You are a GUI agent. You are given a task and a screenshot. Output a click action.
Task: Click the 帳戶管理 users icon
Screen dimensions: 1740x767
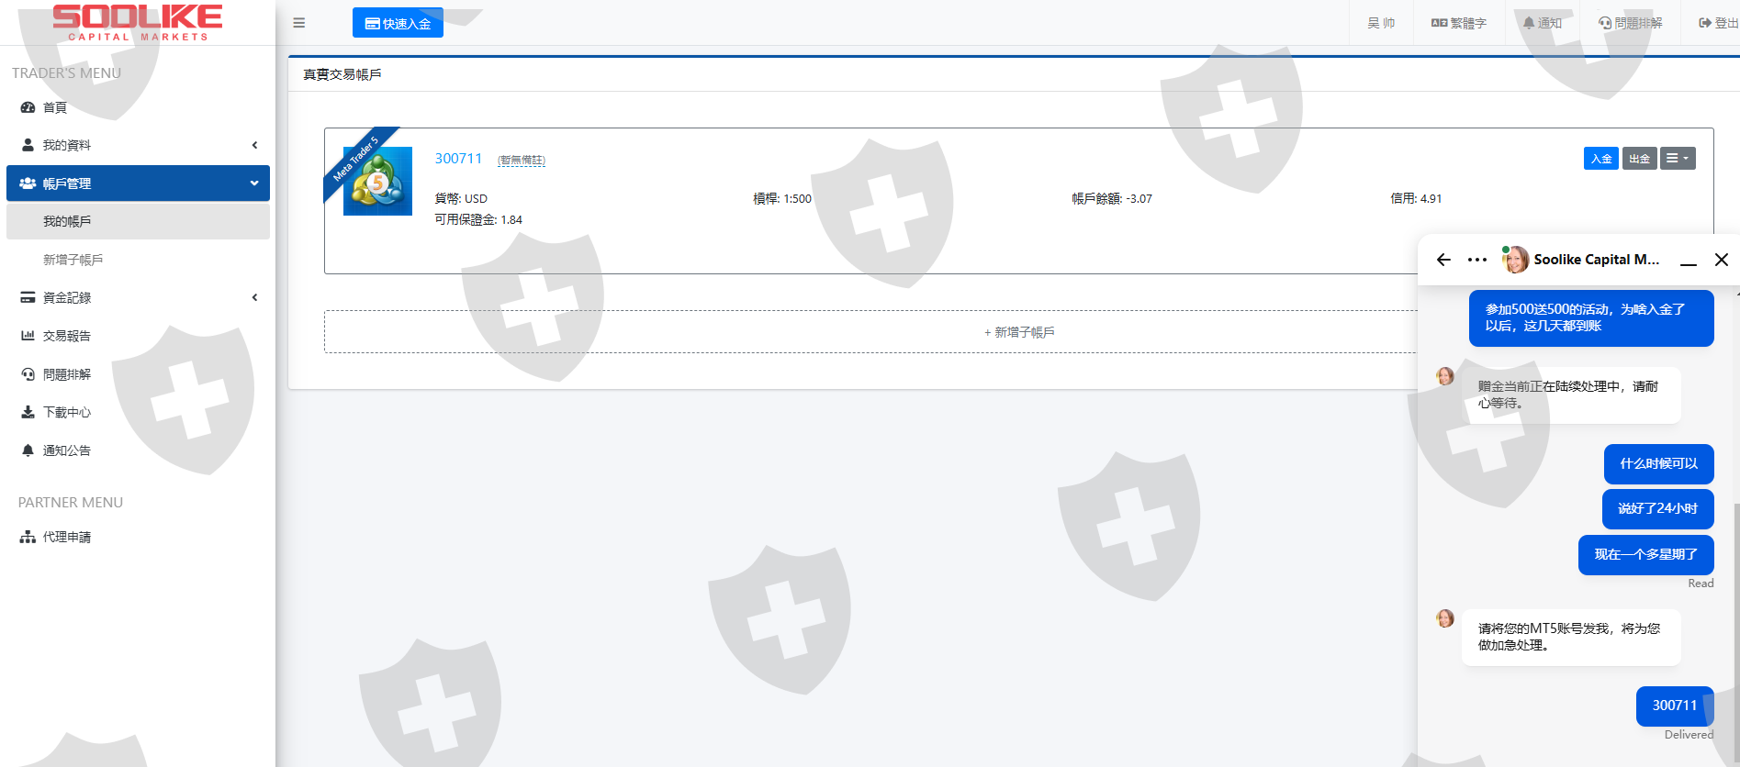28,183
